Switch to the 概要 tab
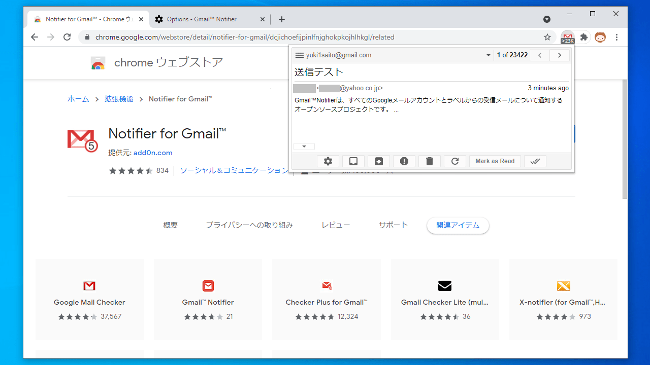This screenshot has height=365, width=650. pos(171,225)
